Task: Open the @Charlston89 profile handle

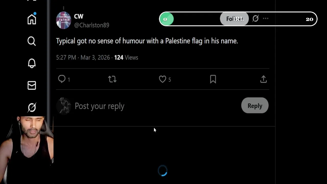Action: click(91, 25)
